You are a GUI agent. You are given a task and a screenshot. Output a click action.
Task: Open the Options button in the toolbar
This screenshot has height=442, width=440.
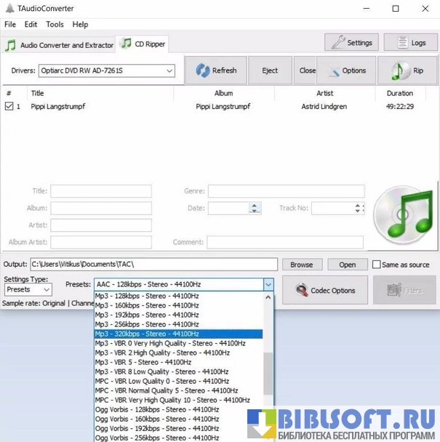pyautogui.click(x=346, y=71)
